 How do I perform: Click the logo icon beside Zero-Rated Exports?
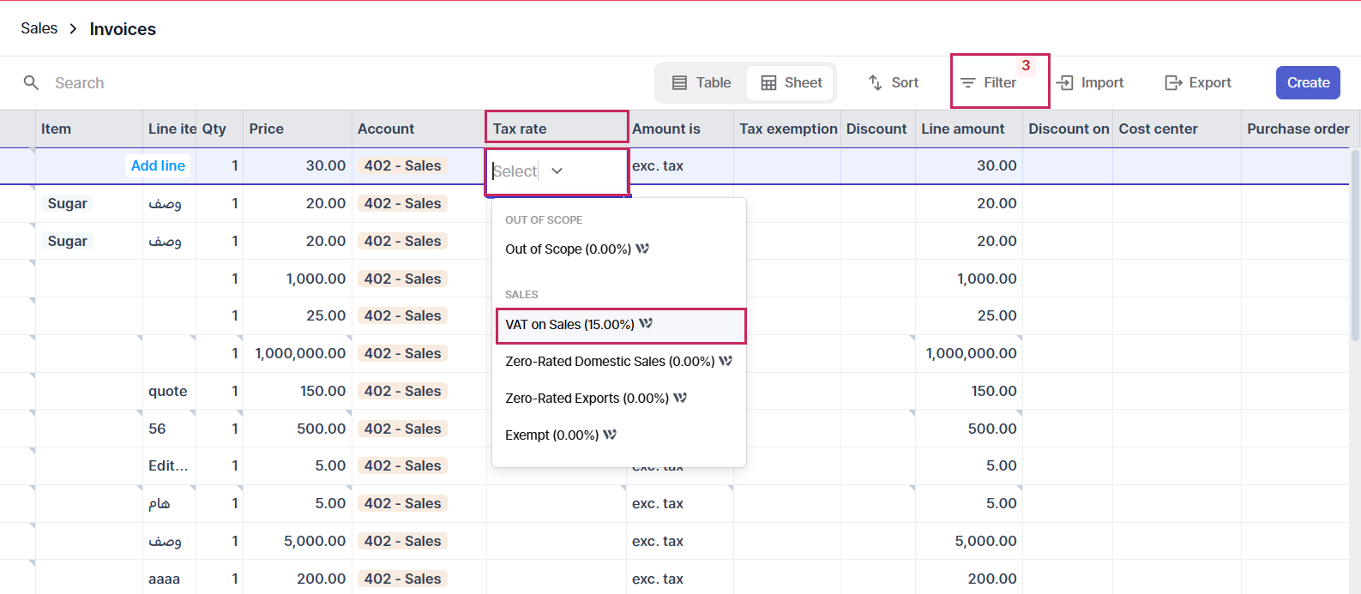[680, 398]
